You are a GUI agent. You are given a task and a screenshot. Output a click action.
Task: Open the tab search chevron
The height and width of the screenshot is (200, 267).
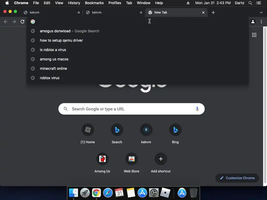coord(261,12)
